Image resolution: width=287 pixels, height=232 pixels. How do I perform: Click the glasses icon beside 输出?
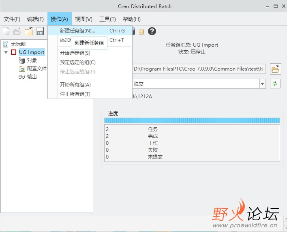21,77
